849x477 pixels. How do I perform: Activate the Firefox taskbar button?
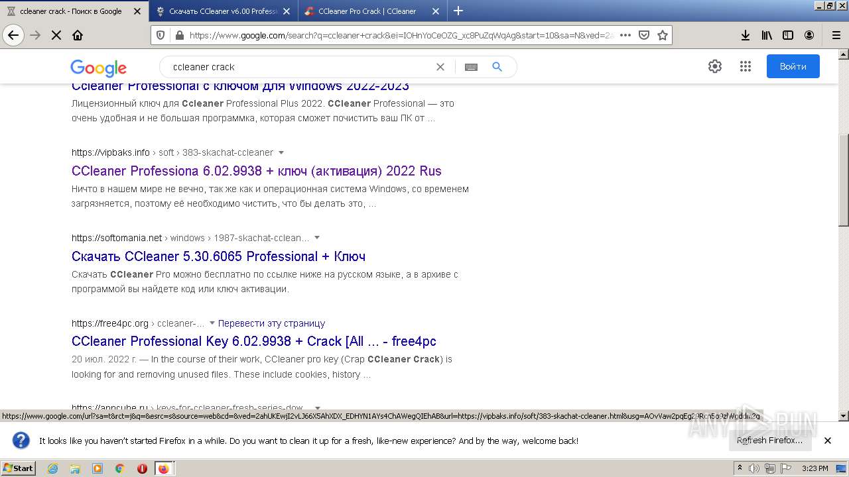coord(164,468)
